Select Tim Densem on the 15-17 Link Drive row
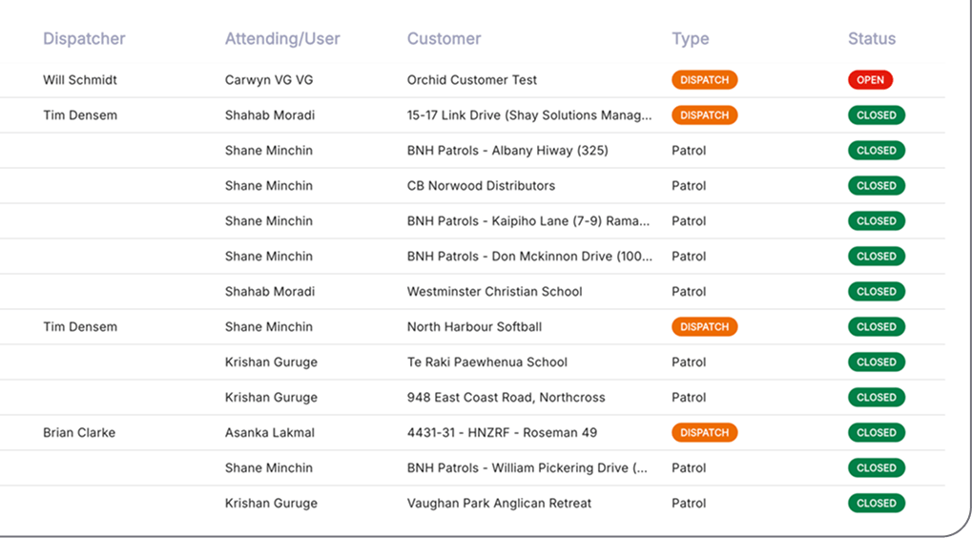 (x=80, y=115)
